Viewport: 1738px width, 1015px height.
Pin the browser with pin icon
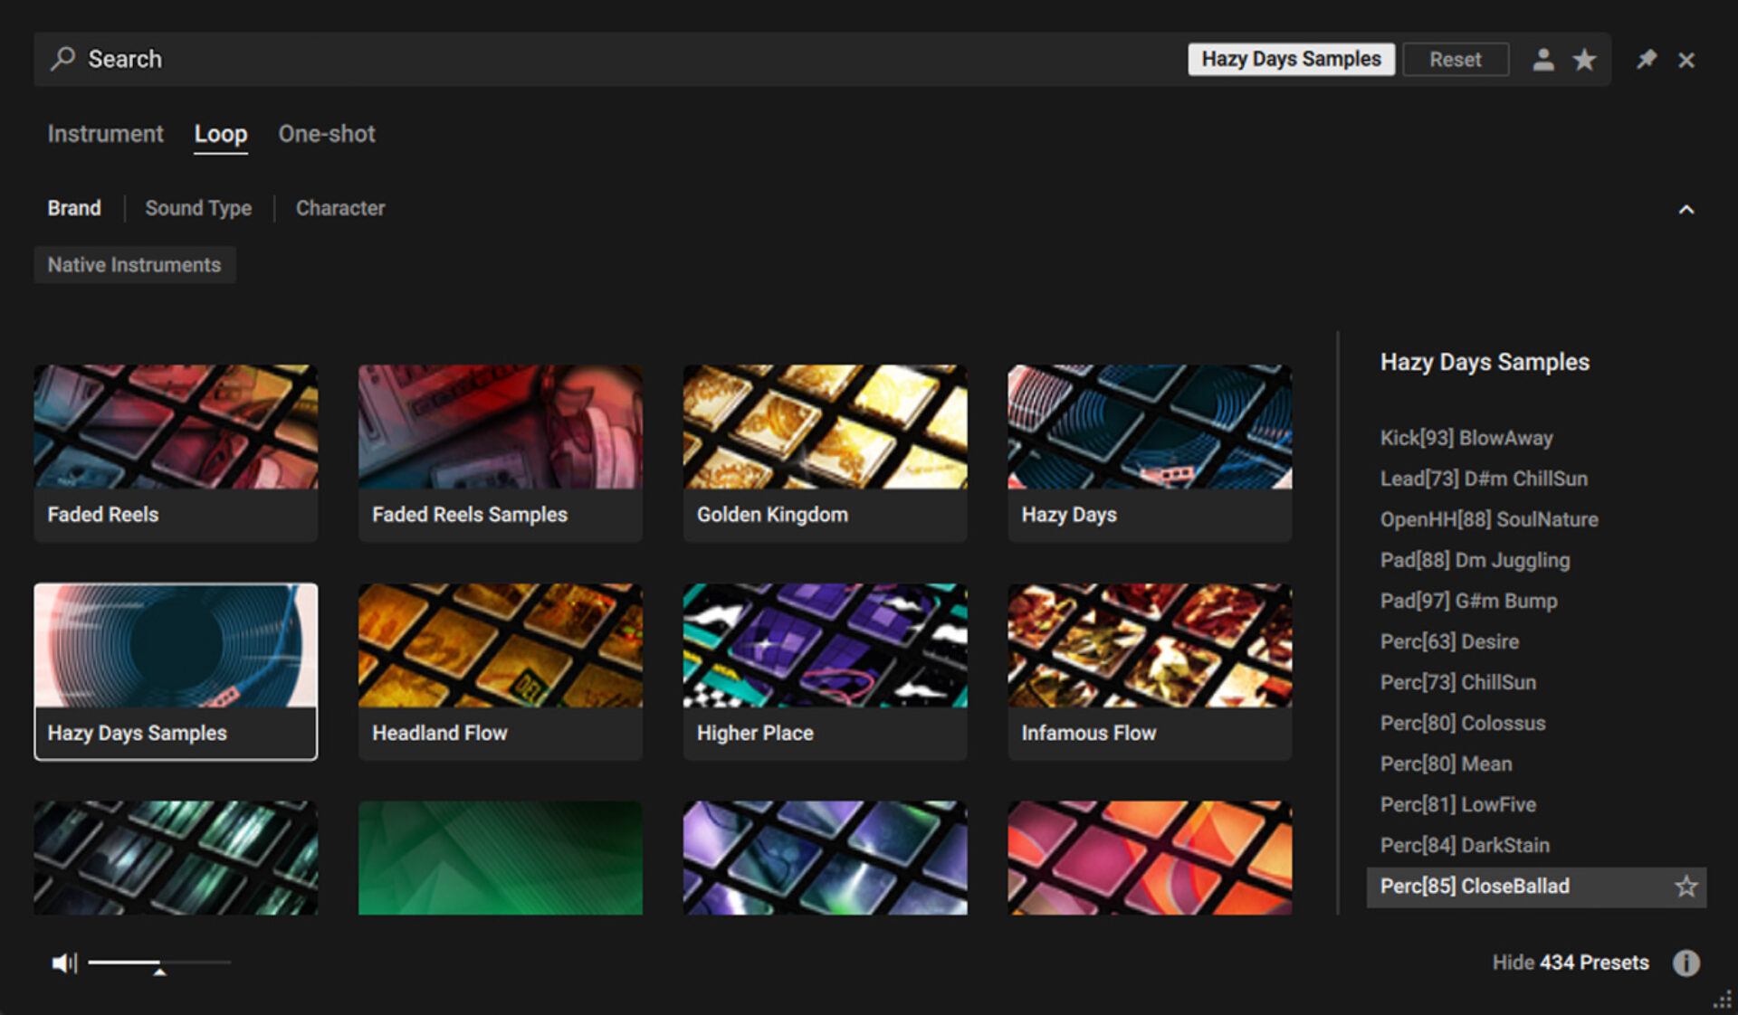pos(1646,60)
